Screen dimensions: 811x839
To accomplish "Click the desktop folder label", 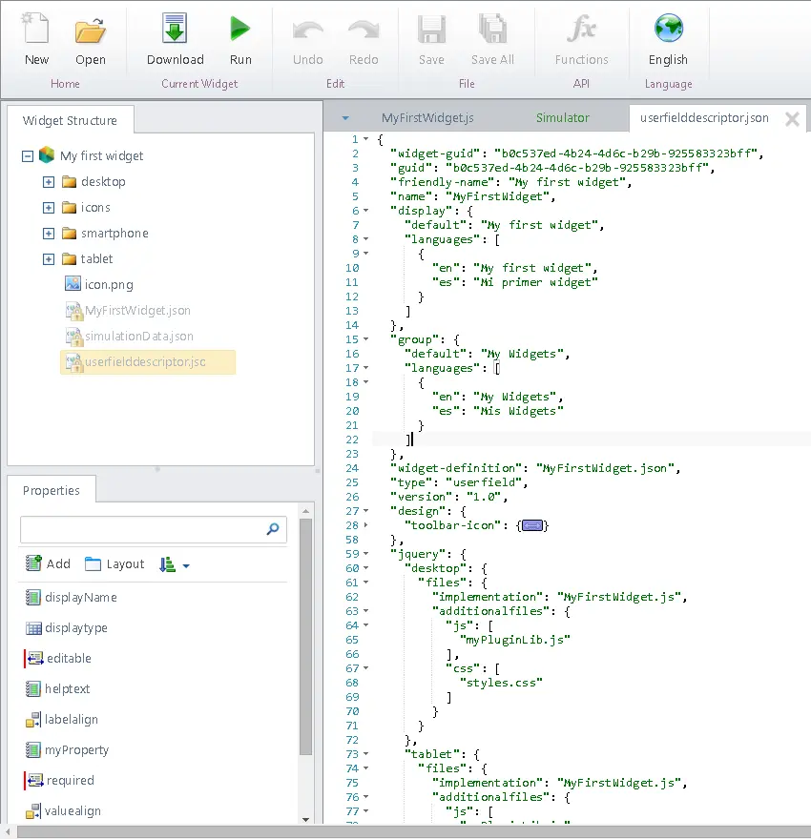I will click(103, 182).
